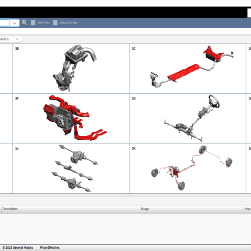The width and height of the screenshot is (251, 251).
Task: Sort by Usage column header
Action: pos(192,209)
